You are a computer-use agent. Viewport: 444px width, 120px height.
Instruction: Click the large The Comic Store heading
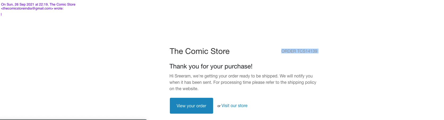[200, 51]
